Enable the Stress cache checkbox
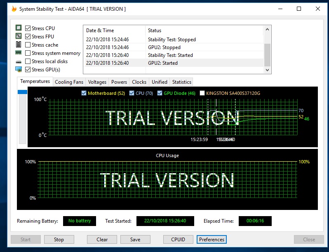This screenshot has width=329, height=252. coord(28,45)
